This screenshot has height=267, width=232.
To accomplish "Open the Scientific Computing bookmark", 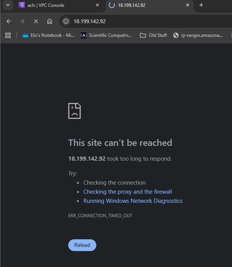I will coord(107,35).
